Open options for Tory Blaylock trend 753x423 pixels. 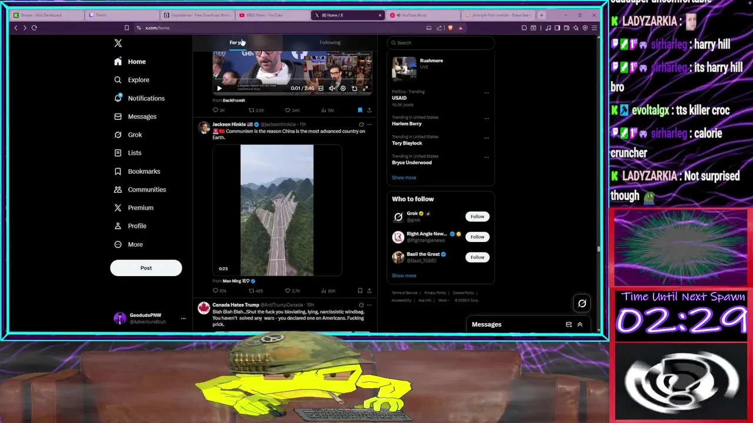point(486,137)
